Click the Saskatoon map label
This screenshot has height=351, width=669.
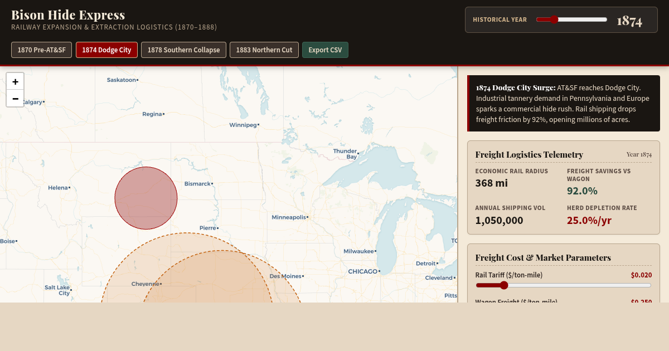(122, 80)
